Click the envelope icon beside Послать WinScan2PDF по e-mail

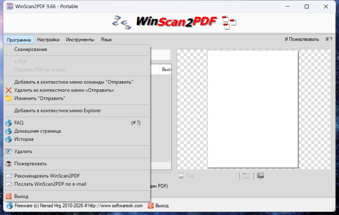tap(8, 184)
